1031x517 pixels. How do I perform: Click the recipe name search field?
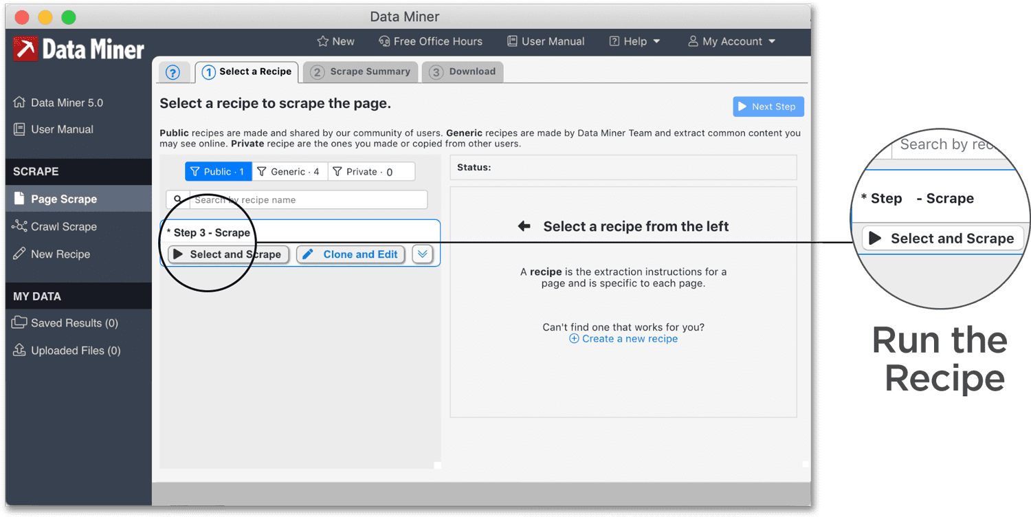307,199
